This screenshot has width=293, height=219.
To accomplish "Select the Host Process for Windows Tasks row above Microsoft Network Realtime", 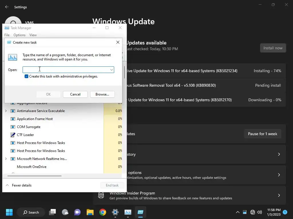I will (62, 151).
